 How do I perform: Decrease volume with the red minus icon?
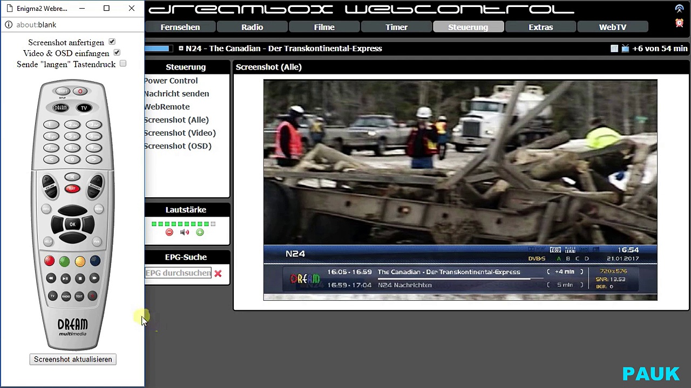tap(170, 232)
